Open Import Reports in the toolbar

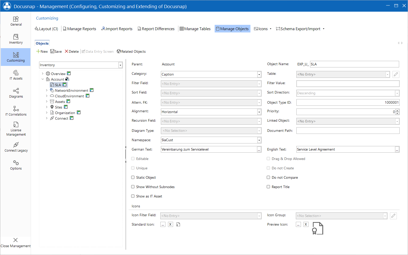click(x=117, y=29)
